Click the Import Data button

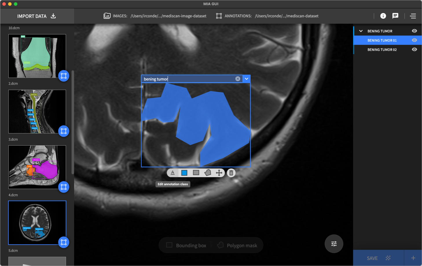37,16
